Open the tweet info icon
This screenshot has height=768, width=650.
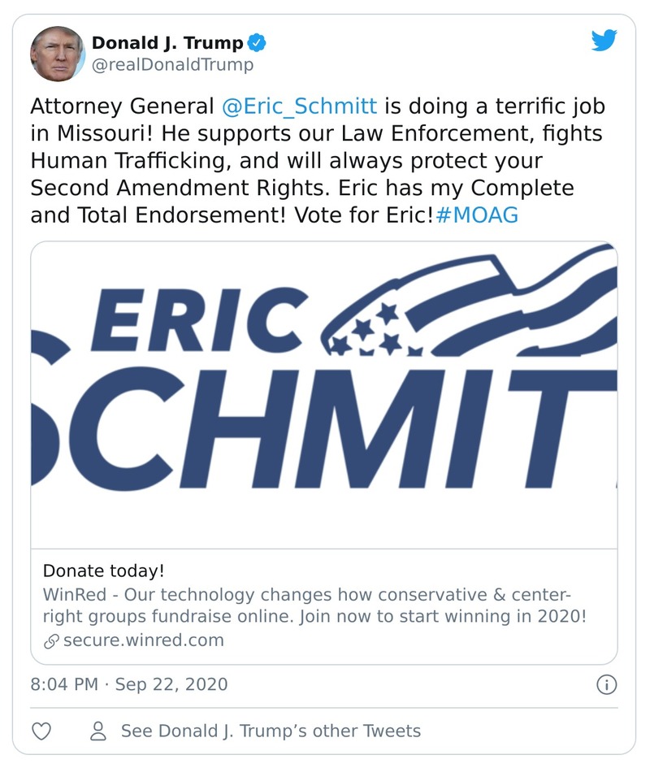tap(606, 684)
